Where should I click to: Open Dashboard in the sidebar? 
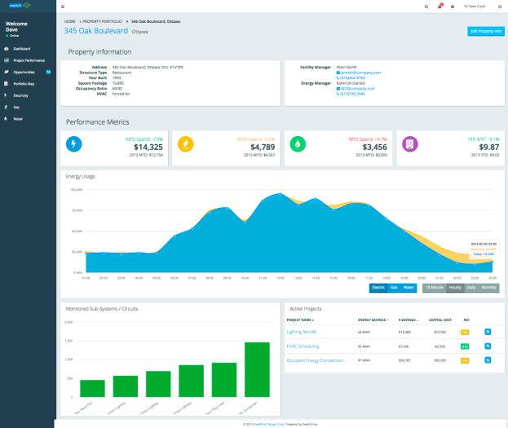click(x=22, y=49)
